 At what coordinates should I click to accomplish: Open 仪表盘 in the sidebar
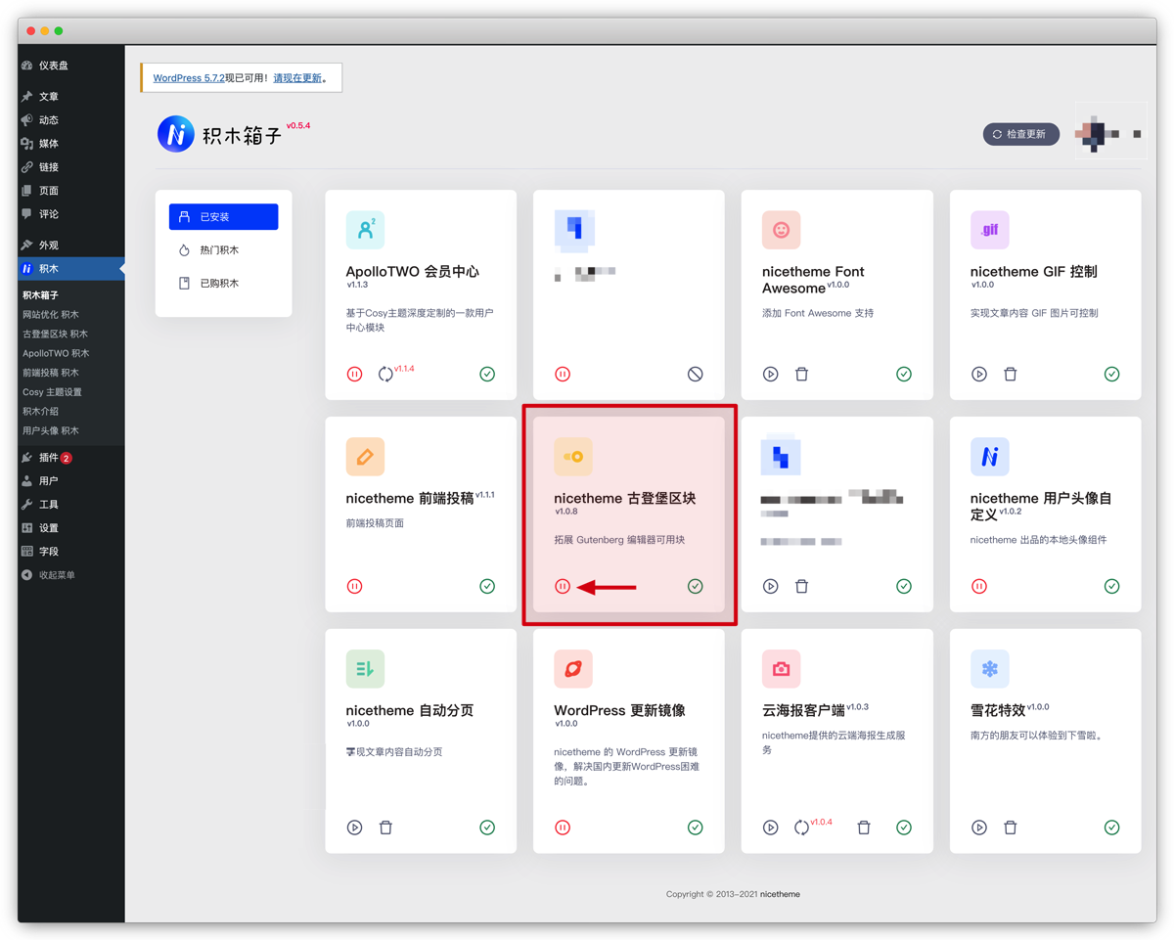coord(71,66)
